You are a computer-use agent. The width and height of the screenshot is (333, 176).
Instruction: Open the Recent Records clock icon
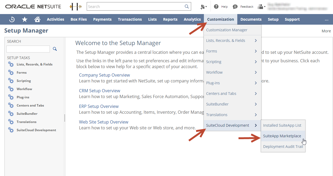12,19
